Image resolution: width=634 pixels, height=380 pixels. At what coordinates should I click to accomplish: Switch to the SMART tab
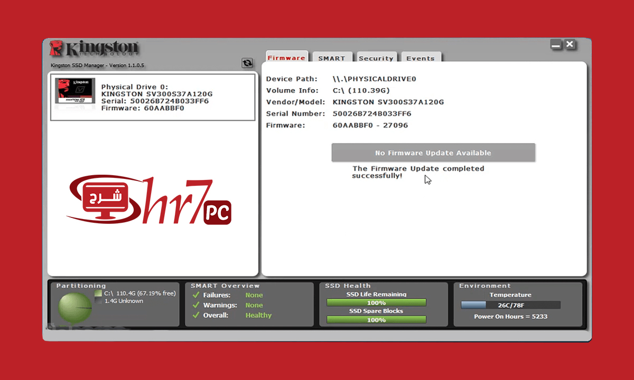click(332, 58)
